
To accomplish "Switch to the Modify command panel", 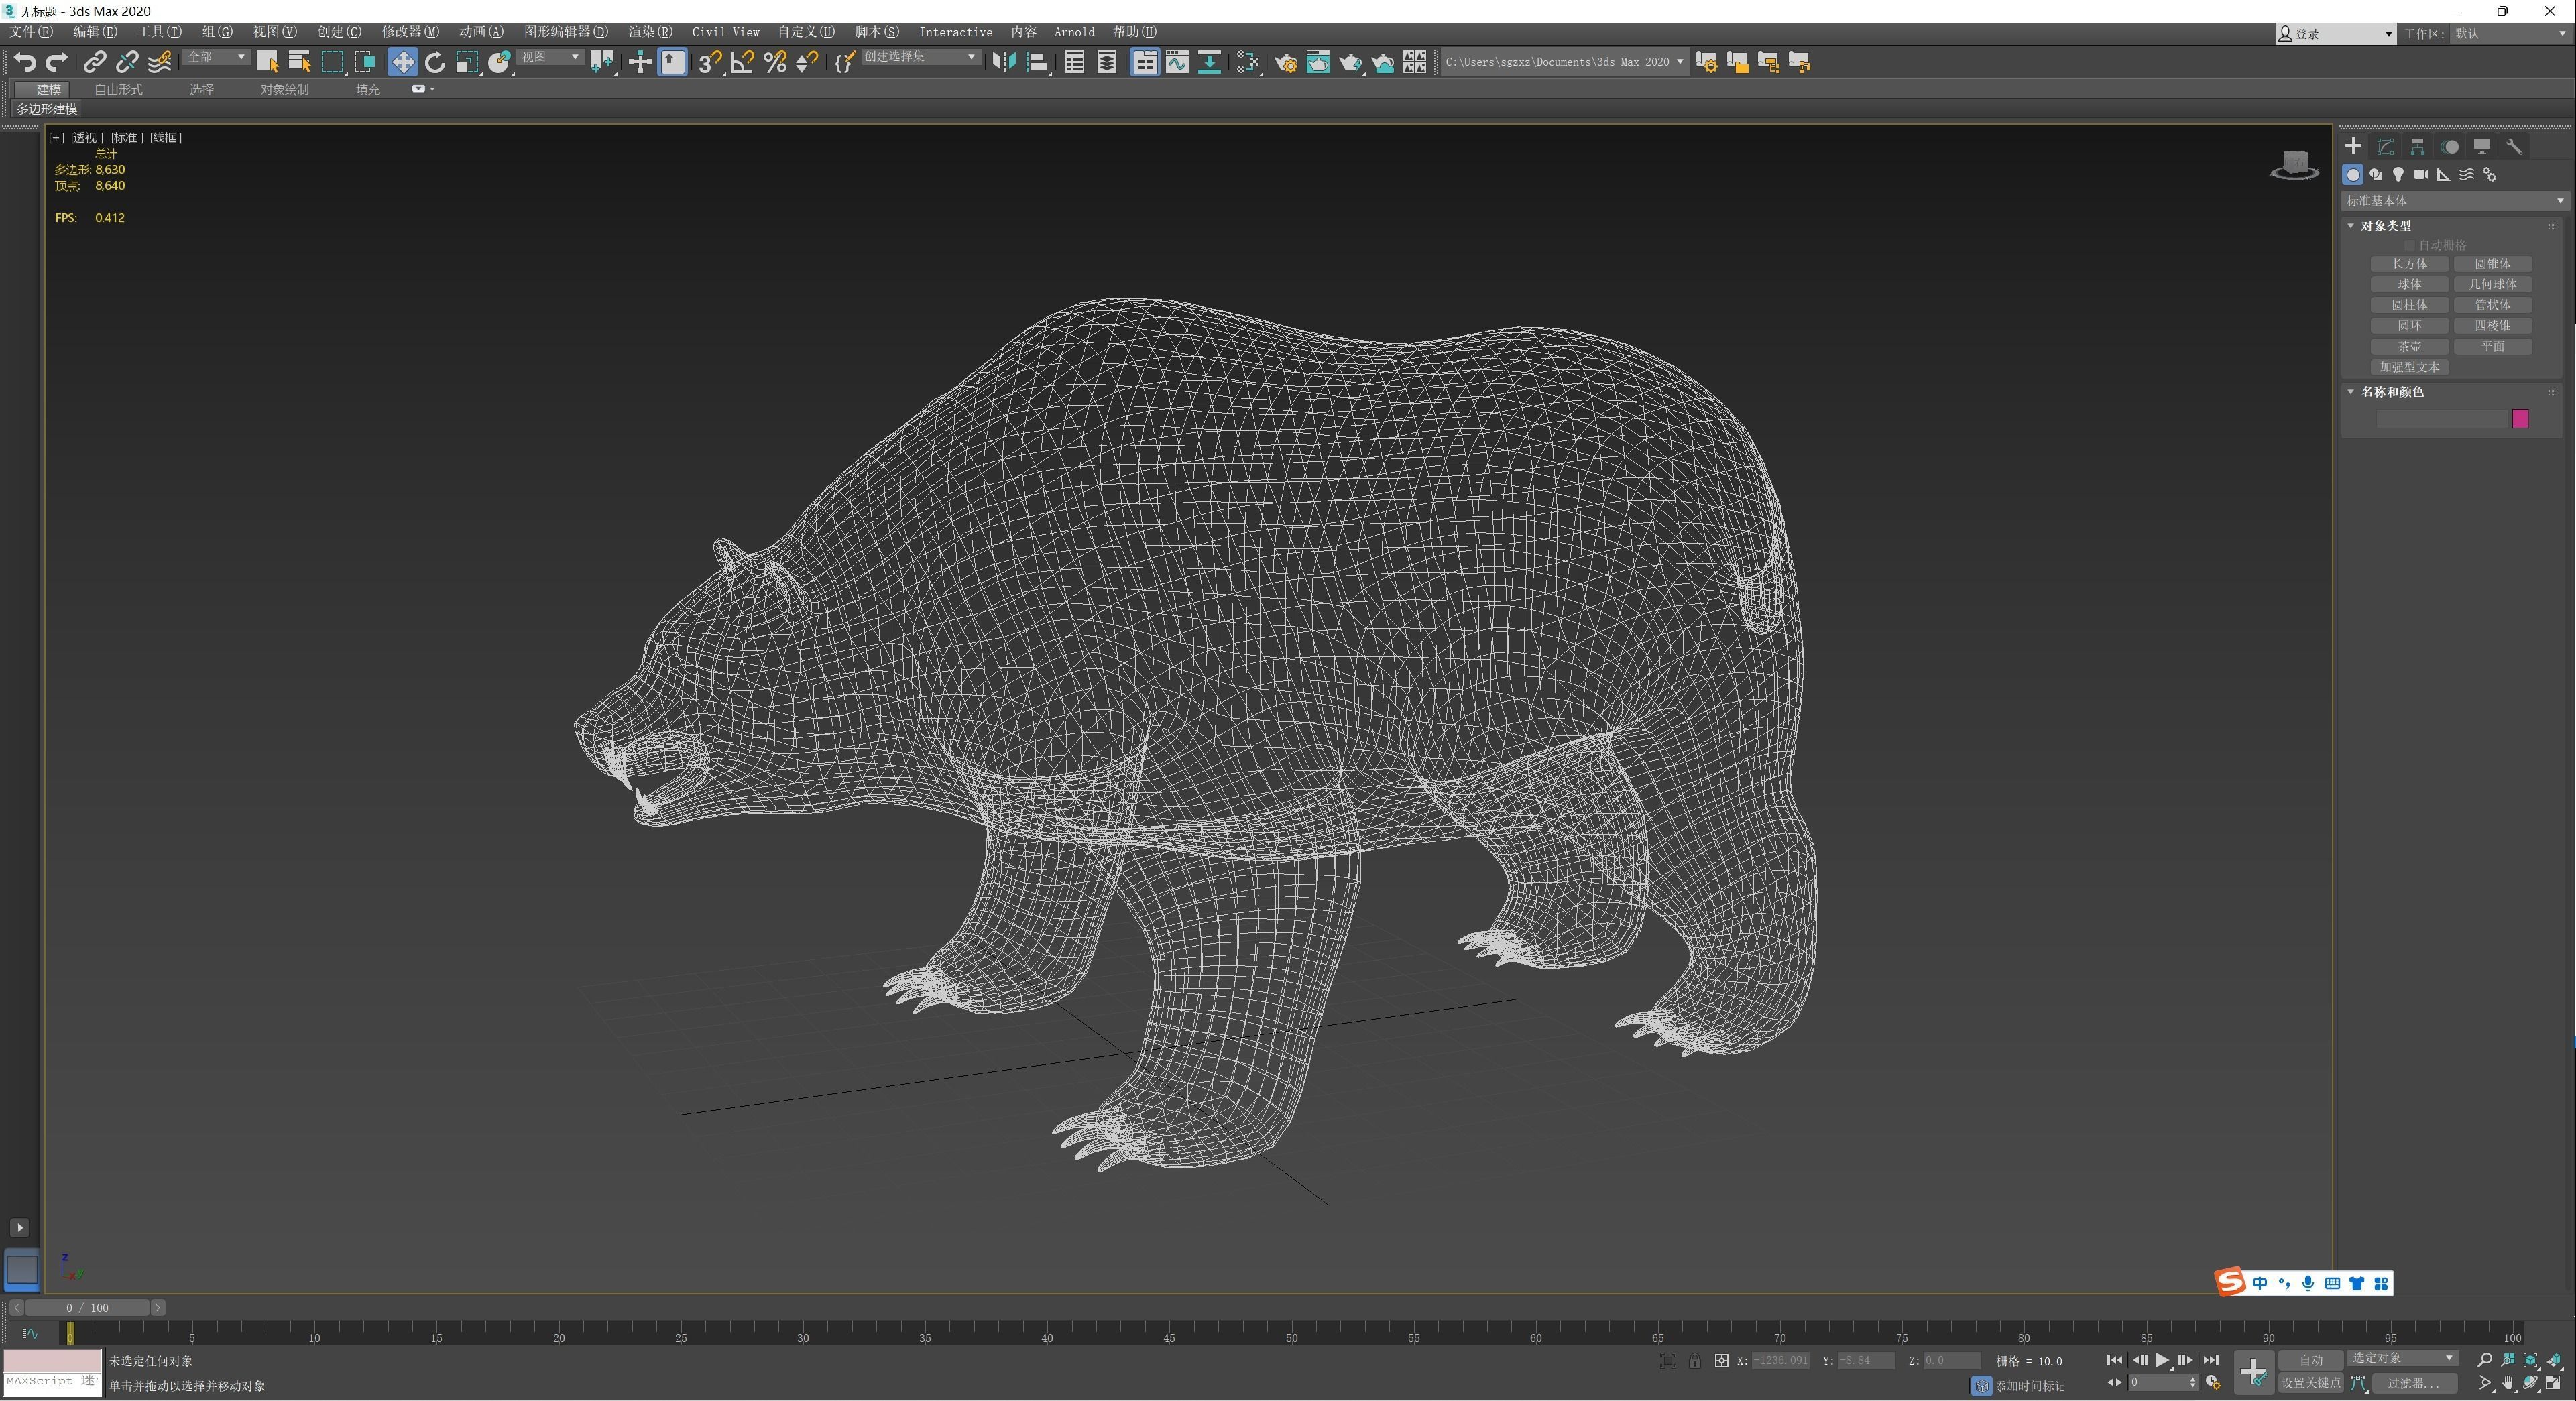I will 2385,146.
